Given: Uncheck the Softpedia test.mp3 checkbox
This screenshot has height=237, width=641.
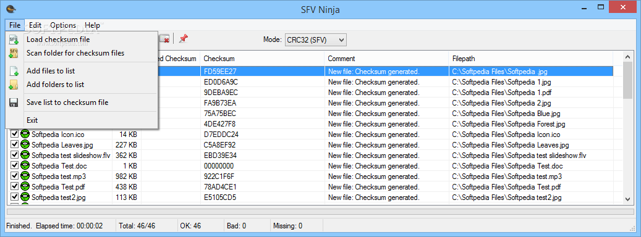Looking at the screenshot, I should point(15,177).
